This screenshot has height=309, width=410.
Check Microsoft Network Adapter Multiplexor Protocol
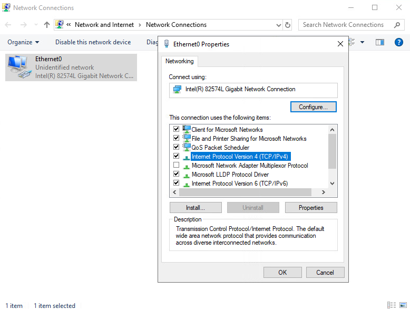tap(176, 165)
